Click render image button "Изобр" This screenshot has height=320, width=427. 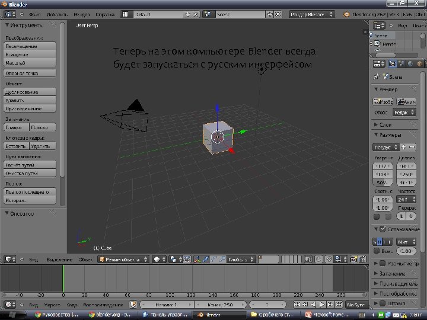[x=384, y=101]
